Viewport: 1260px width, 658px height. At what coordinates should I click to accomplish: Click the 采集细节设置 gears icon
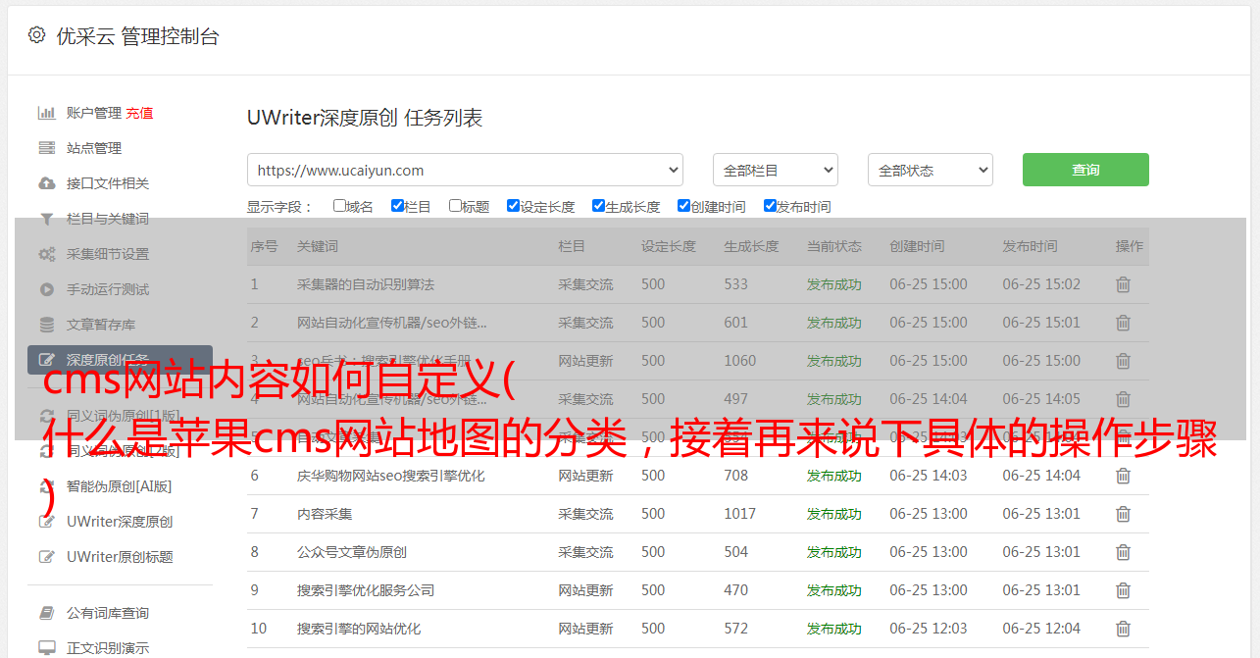tap(46, 254)
